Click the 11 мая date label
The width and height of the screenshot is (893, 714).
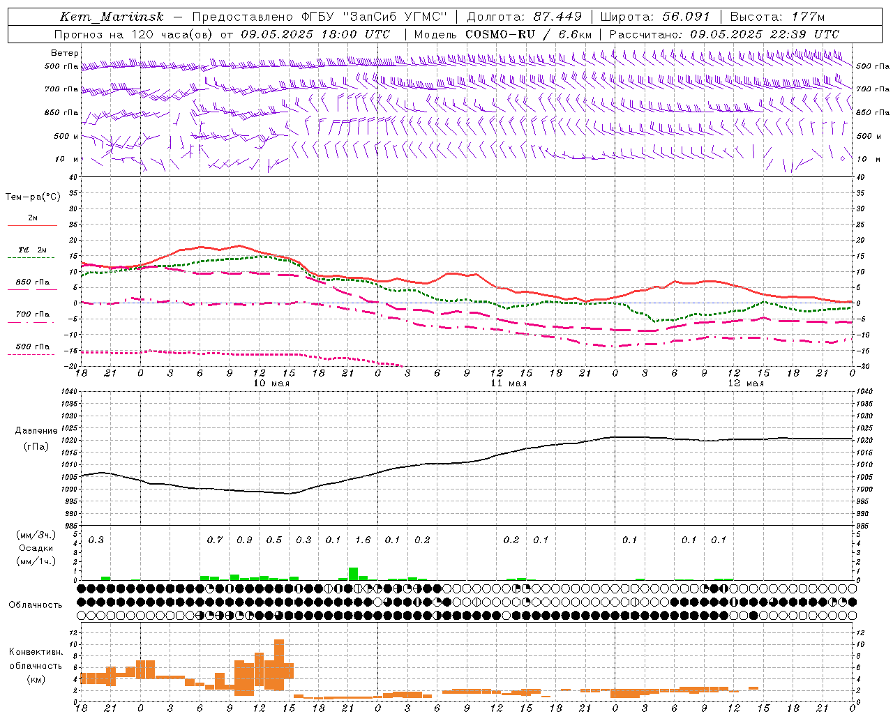pos(509,383)
